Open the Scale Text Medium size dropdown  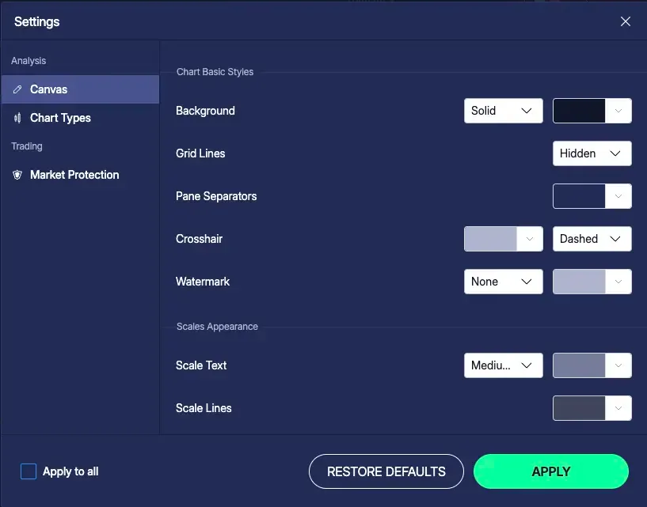[503, 365]
